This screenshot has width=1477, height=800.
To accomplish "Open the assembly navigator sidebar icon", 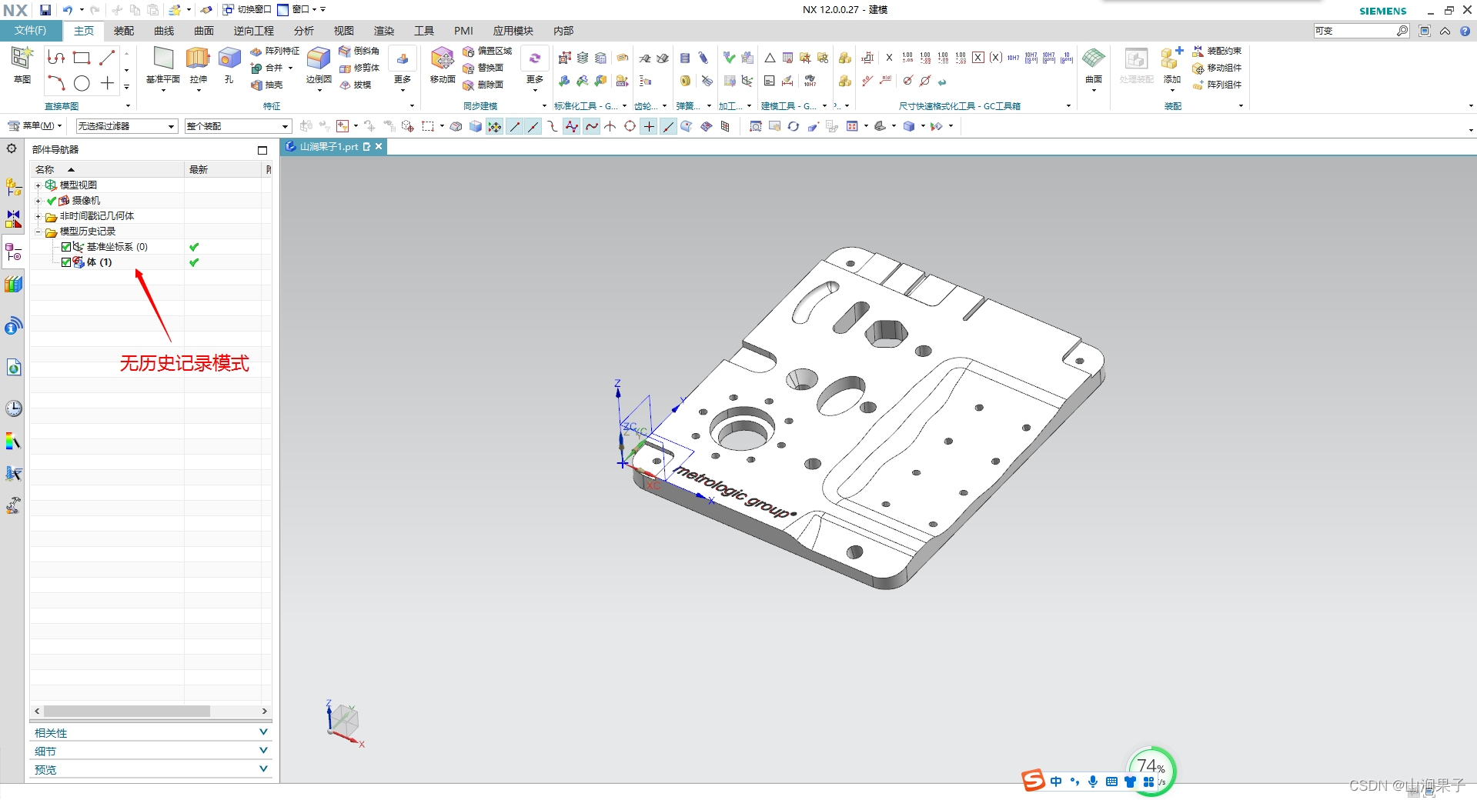I will click(x=13, y=186).
